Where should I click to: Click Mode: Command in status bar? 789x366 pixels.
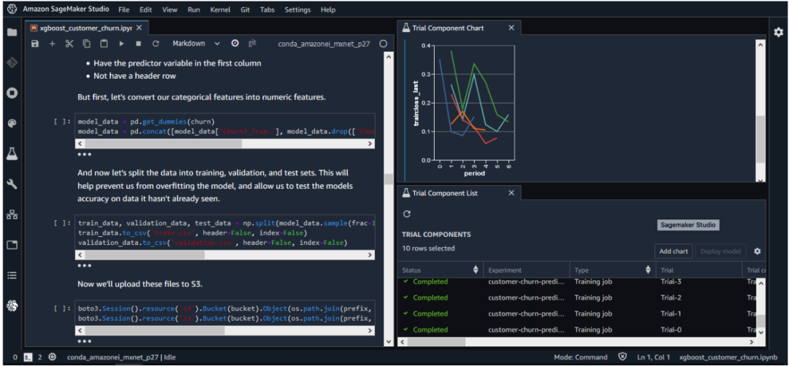[580, 357]
